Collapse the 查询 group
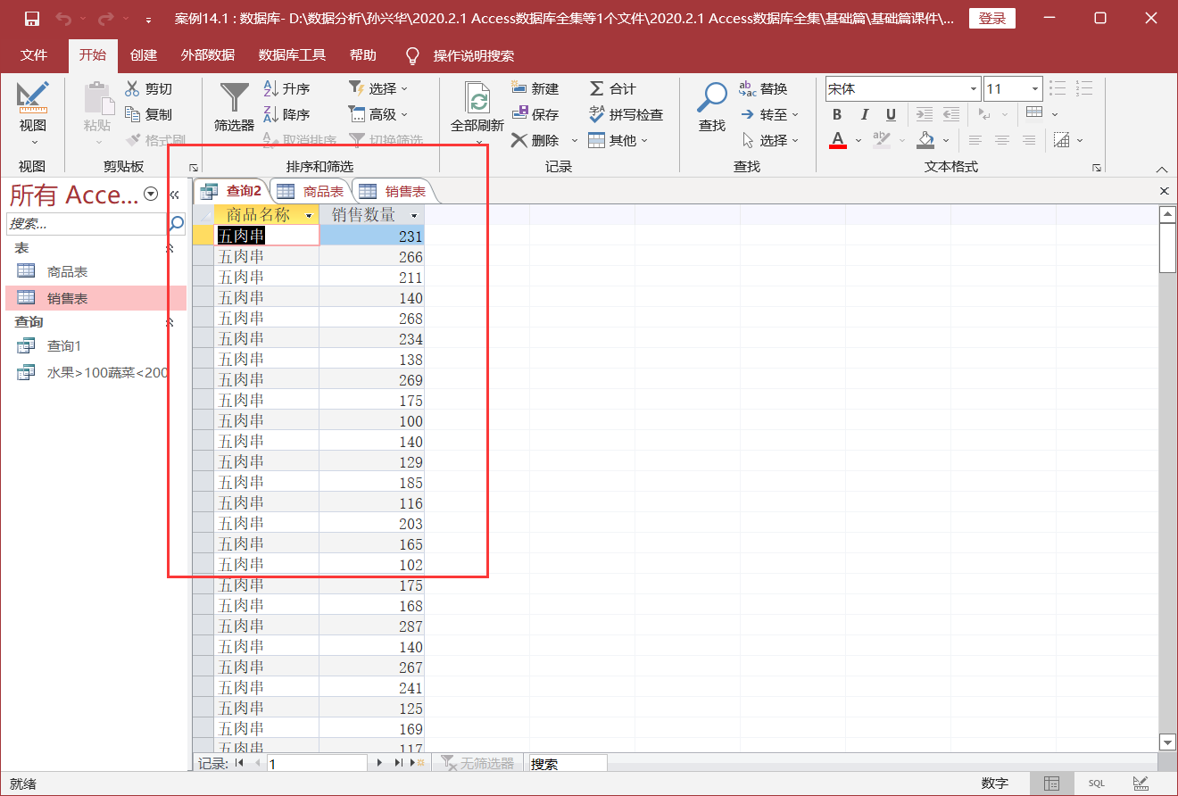 click(x=170, y=322)
